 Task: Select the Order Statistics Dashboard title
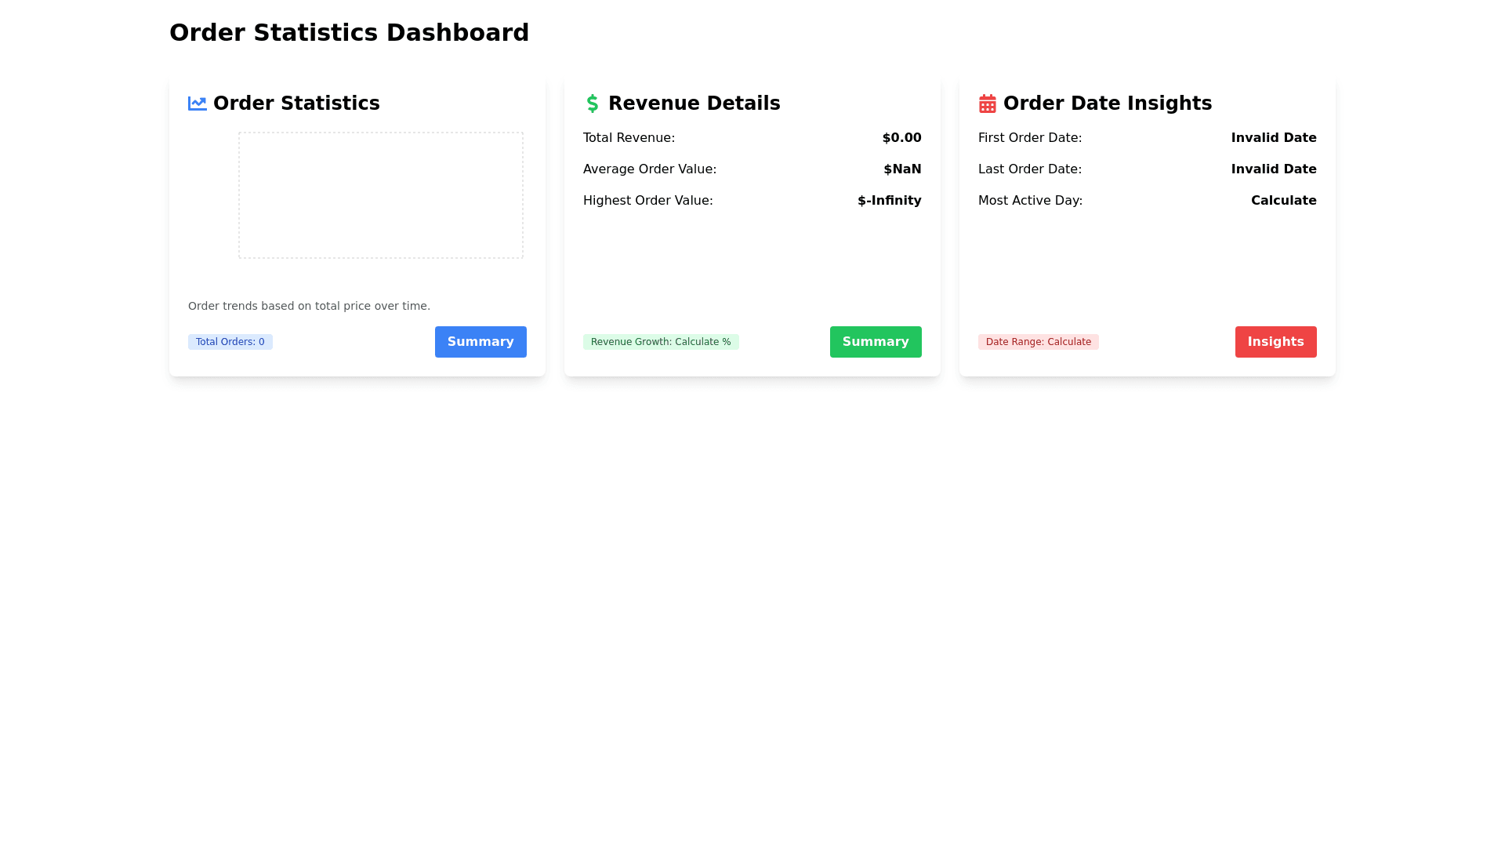click(349, 33)
